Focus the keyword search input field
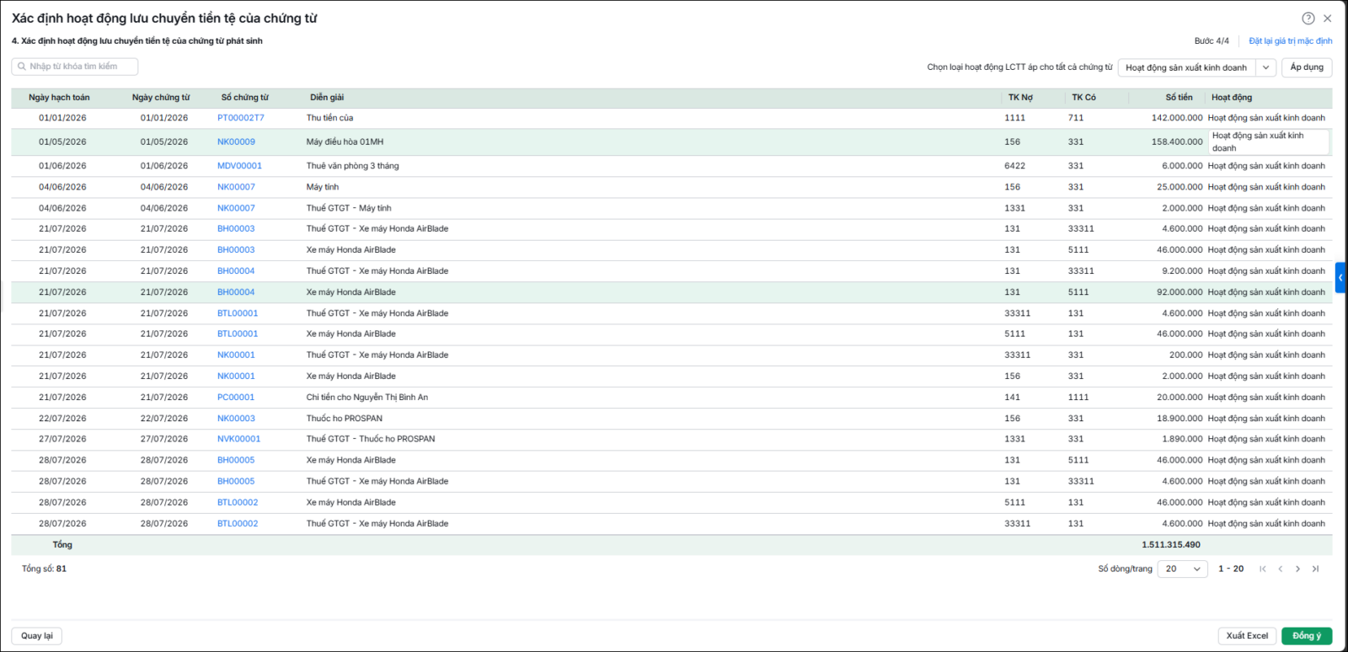The width and height of the screenshot is (1348, 652). pos(75,67)
